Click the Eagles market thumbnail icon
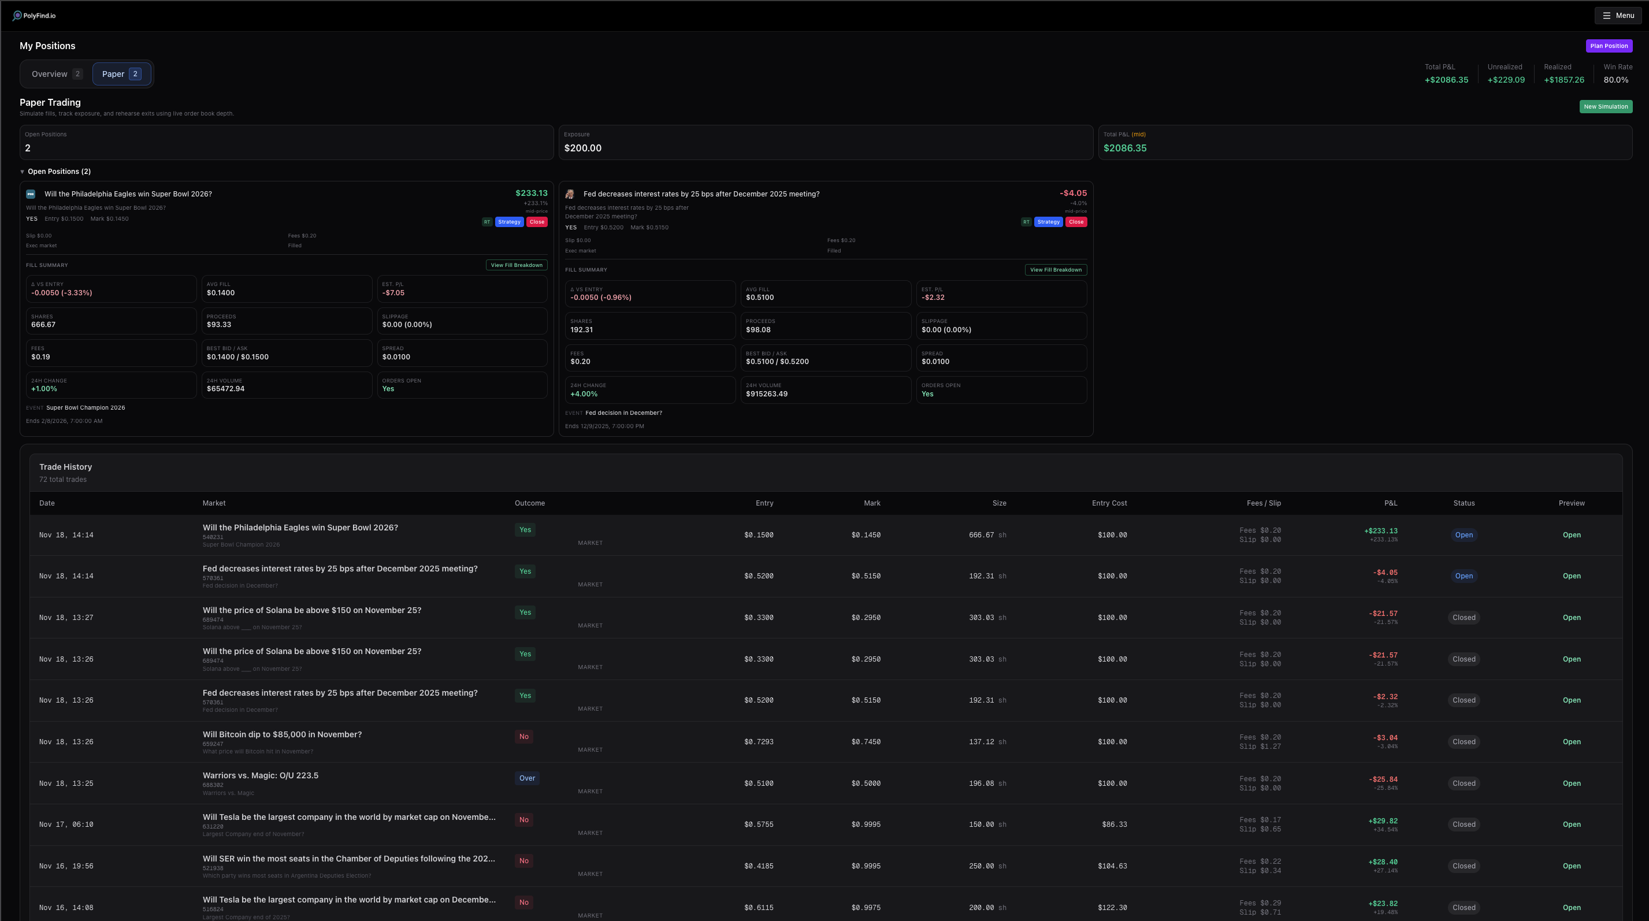The image size is (1649, 921). pos(31,194)
